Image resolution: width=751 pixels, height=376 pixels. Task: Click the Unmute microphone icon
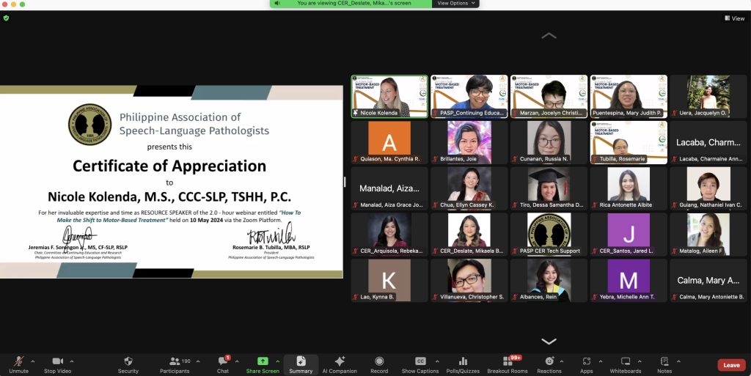tap(18, 361)
